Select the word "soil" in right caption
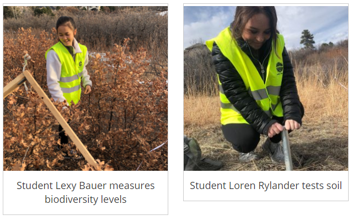Image resolution: width=352 pixels, height=220 pixels. 334,186
